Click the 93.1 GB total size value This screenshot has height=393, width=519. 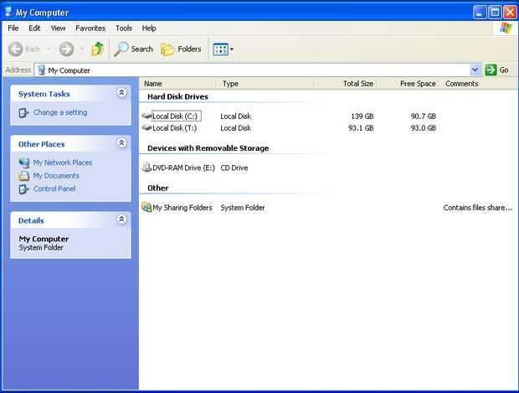pyautogui.click(x=361, y=127)
